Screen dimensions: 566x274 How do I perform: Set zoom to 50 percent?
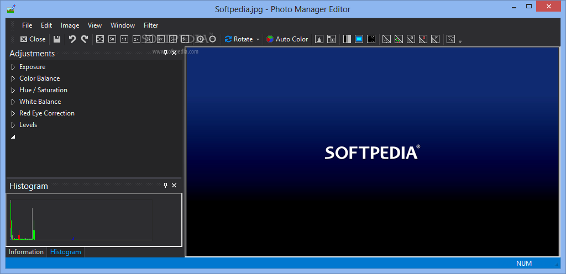click(x=112, y=39)
